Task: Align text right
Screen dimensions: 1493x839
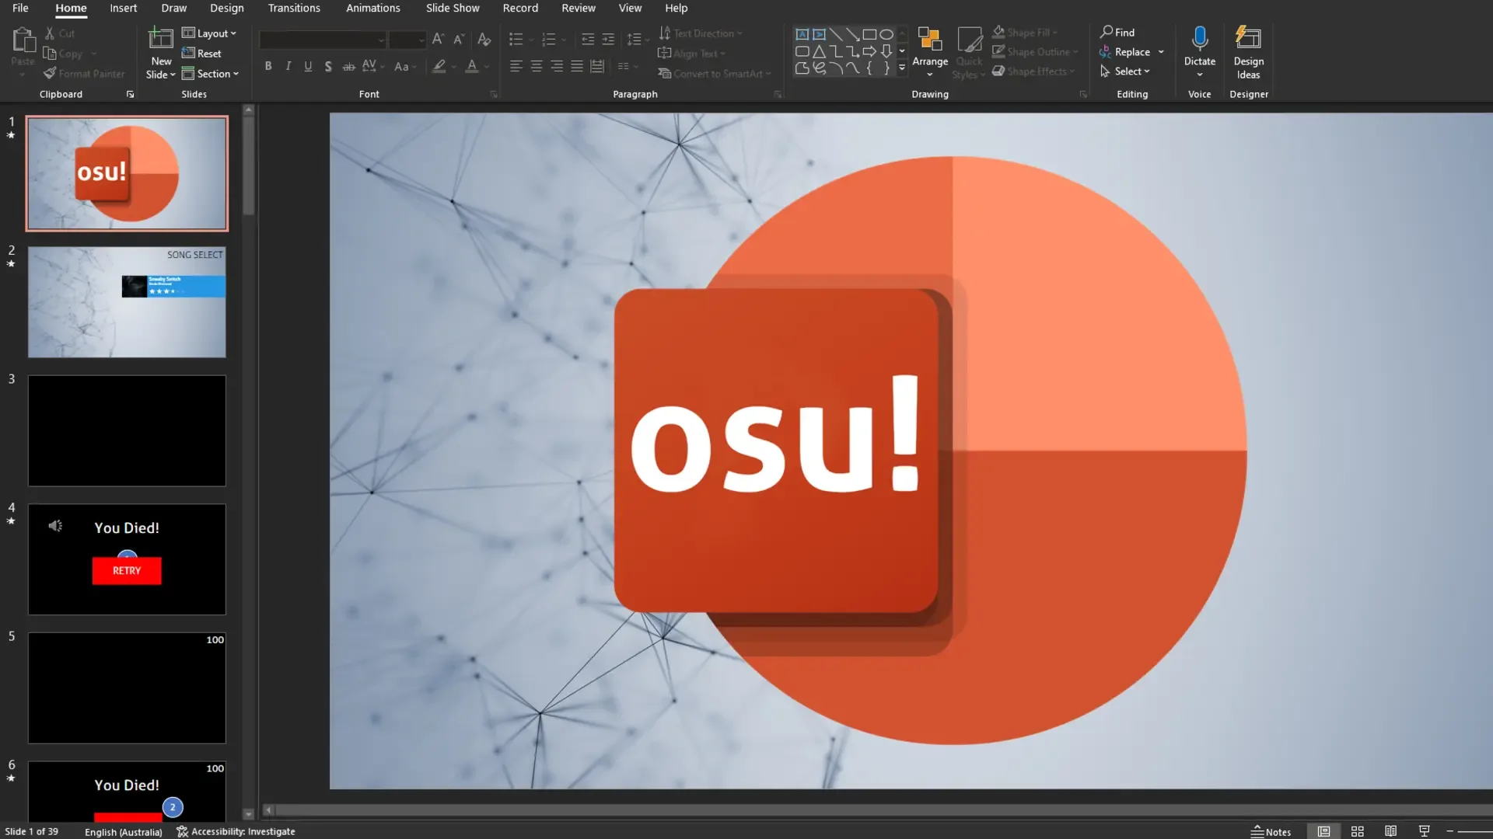Action: [556, 66]
